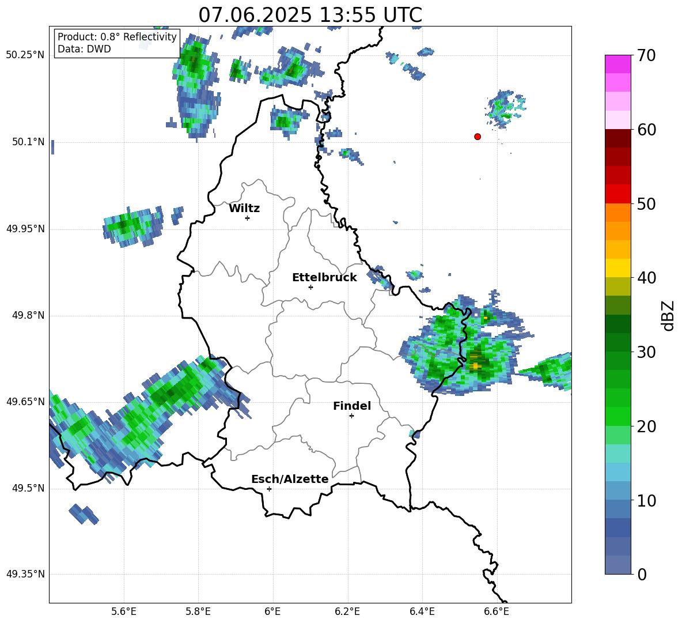The height and width of the screenshot is (623, 682).
Task: Click the Findel station label
Action: click(352, 406)
